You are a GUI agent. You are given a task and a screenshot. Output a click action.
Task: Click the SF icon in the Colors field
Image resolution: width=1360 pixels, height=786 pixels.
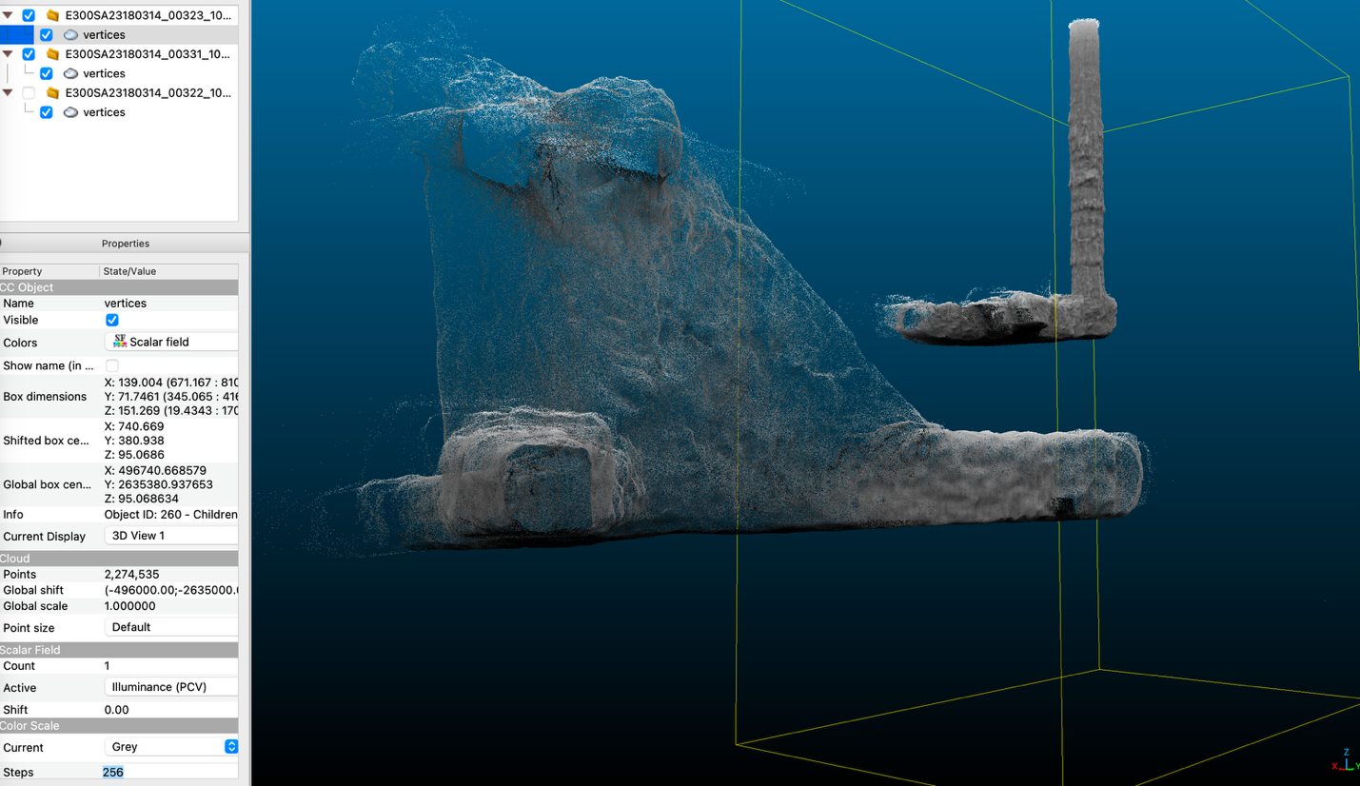(120, 342)
